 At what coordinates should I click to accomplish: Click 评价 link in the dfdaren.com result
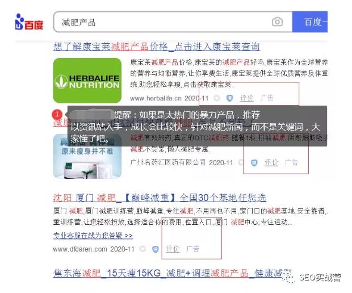click(173, 249)
